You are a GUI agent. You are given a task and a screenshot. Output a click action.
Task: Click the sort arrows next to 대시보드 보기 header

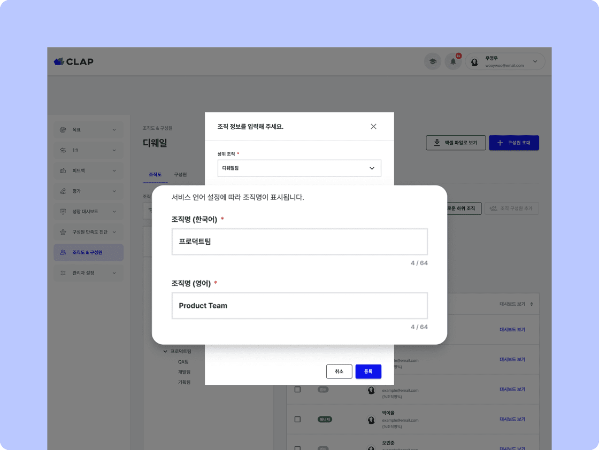(x=532, y=304)
